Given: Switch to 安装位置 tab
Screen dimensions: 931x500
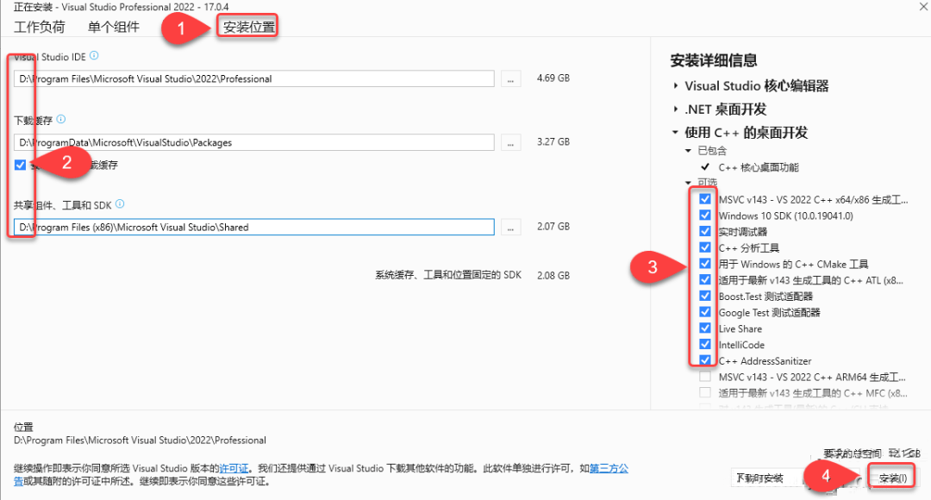Looking at the screenshot, I should [248, 27].
